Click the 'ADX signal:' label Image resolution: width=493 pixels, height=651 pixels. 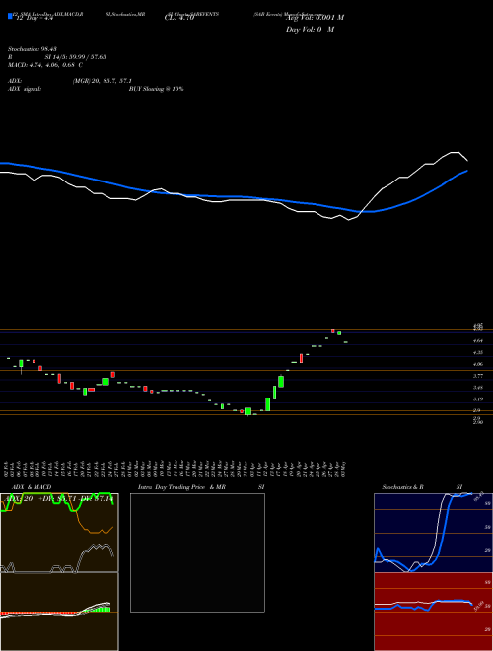(x=25, y=89)
